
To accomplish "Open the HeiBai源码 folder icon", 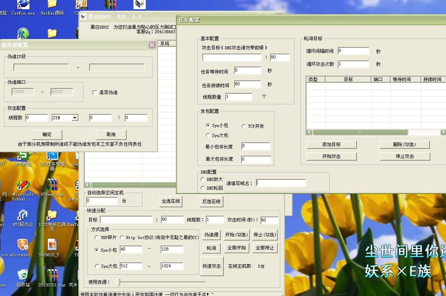I will coord(52,7).
